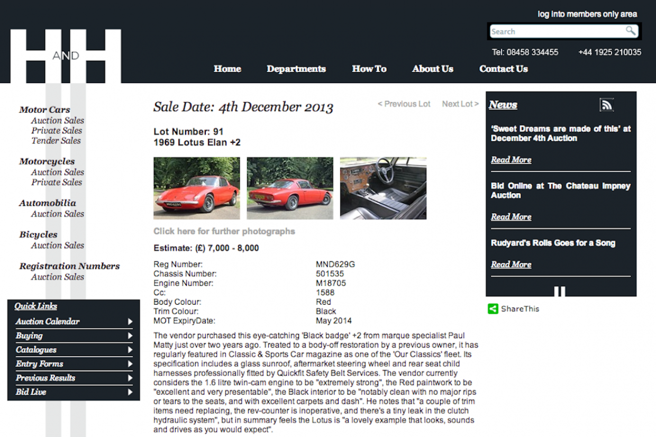
Task: Open the RSS feed icon in News
Action: point(606,105)
